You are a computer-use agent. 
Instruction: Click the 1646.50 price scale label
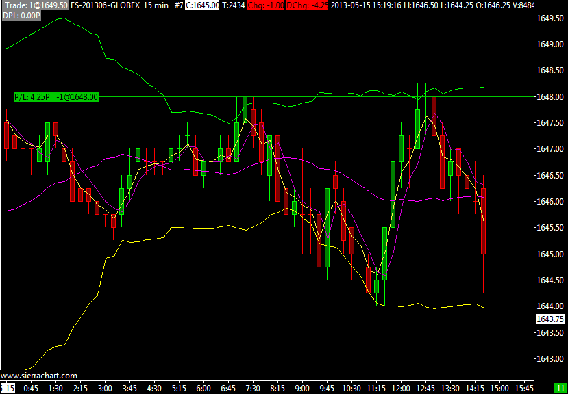551,176
